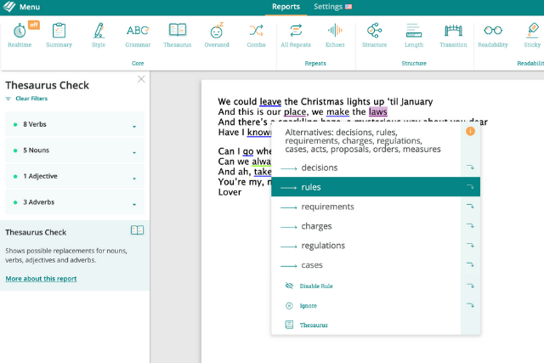544x363 pixels.
Task: Click Ignore in the suggestion popup
Action: [x=308, y=306]
